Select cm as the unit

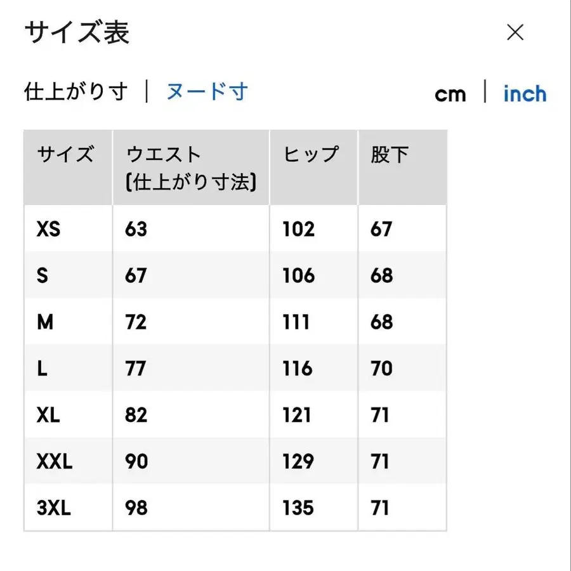click(450, 93)
